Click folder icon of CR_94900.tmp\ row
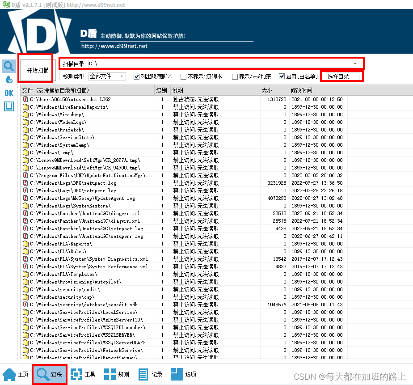The image size is (413, 385). tap(25, 168)
